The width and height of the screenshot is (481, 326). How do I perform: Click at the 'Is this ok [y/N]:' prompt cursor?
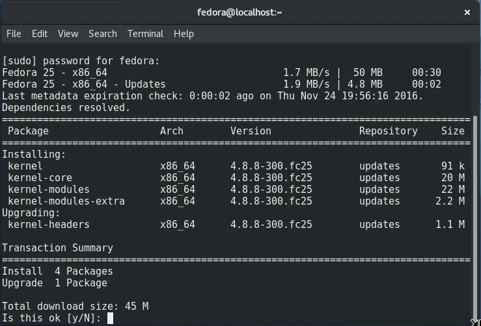tap(111, 318)
